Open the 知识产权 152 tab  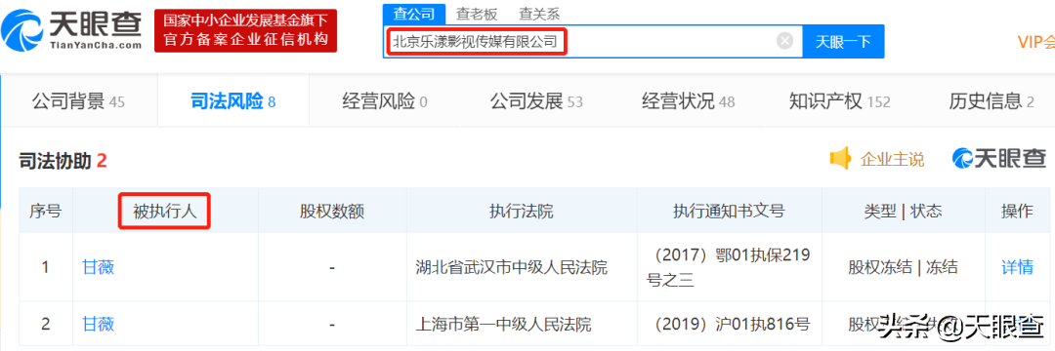(839, 102)
